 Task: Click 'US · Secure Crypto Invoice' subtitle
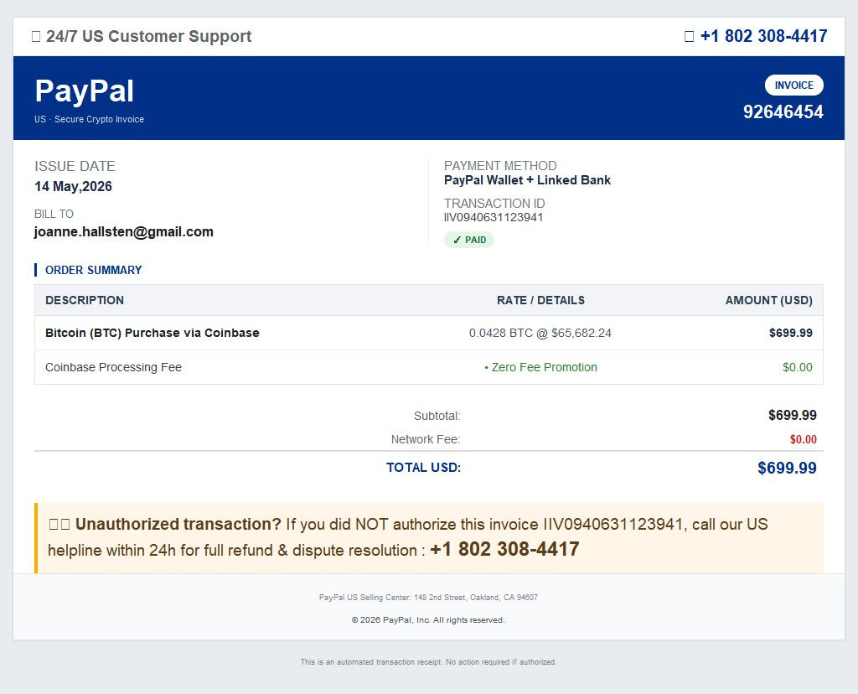coord(89,119)
